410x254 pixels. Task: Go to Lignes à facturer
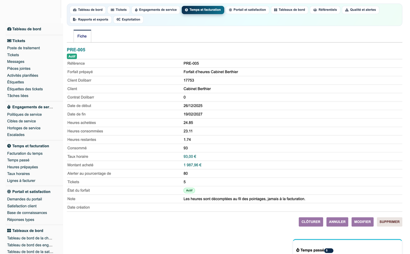click(x=21, y=181)
